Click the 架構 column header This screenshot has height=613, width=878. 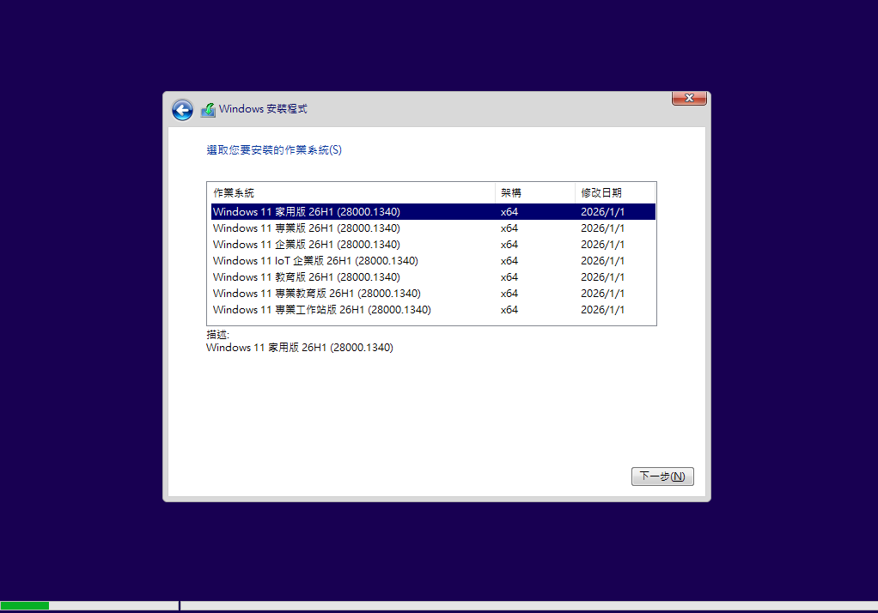coord(534,192)
